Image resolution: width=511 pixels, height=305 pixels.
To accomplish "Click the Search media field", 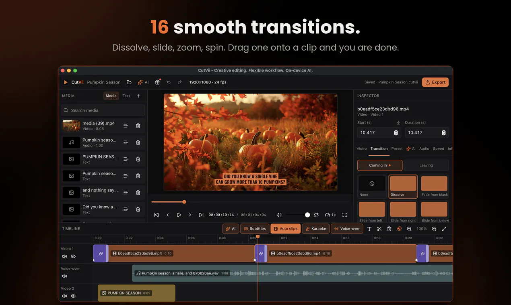I will tap(103, 110).
